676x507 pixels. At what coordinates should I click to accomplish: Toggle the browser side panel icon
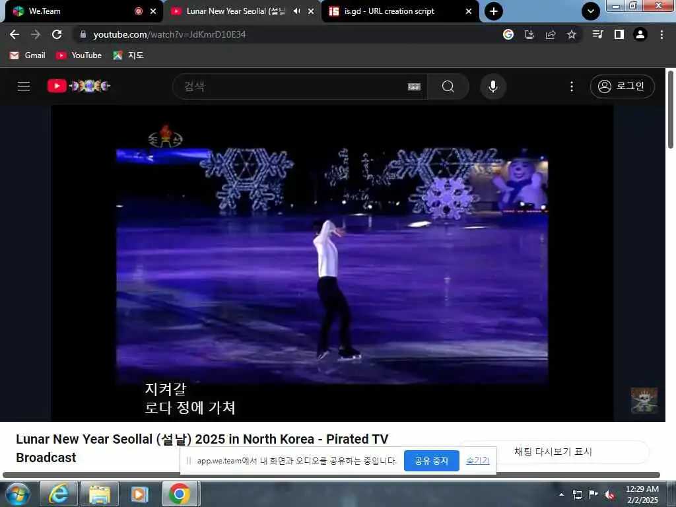[x=619, y=34]
